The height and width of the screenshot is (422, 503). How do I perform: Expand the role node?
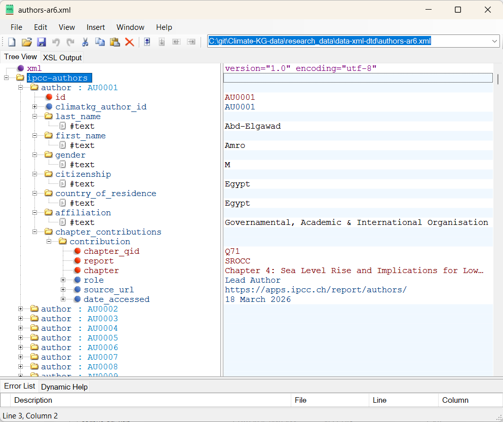pos(63,280)
